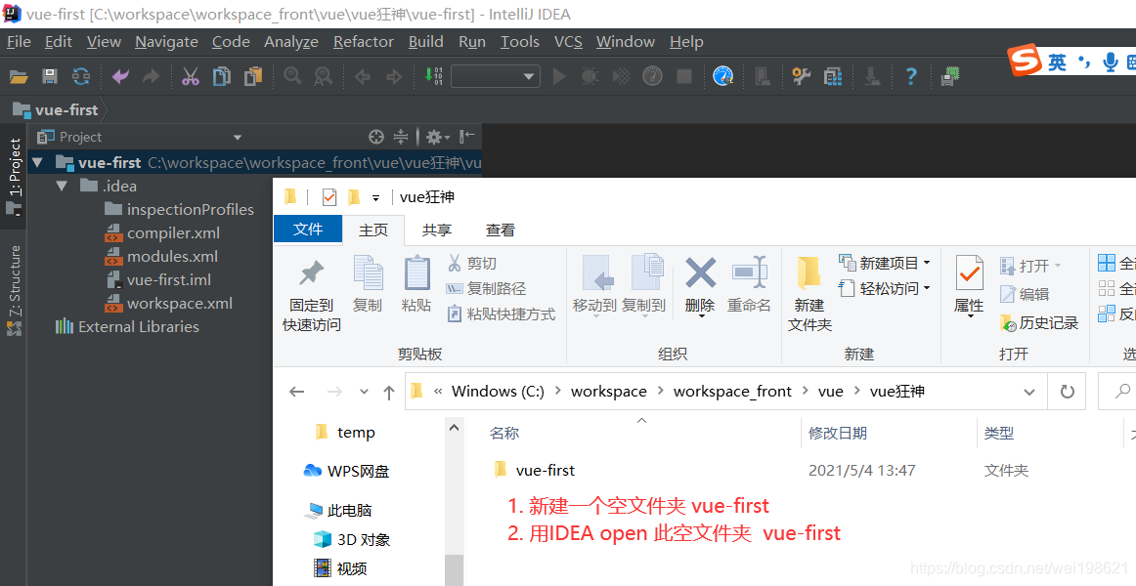
Task: Open the settings gear in Project panel
Action: [434, 137]
